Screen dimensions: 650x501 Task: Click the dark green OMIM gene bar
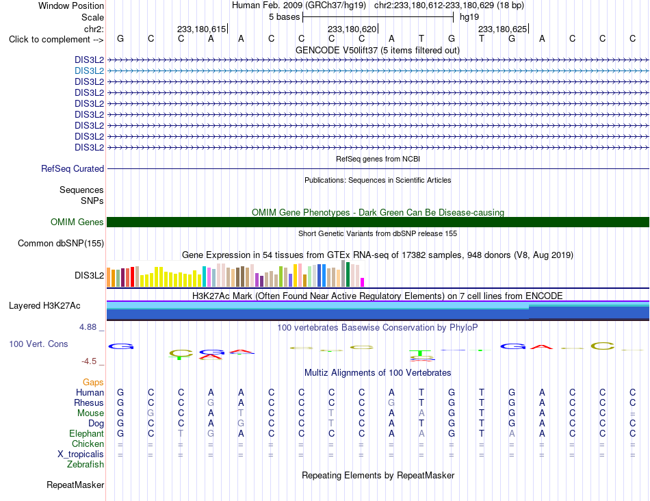[378, 222]
